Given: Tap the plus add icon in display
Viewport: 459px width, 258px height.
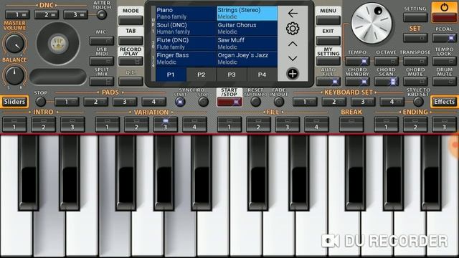Looking at the screenshot, I should pos(293,74).
